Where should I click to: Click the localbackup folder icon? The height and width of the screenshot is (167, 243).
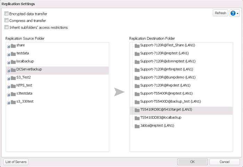click(x=13, y=62)
